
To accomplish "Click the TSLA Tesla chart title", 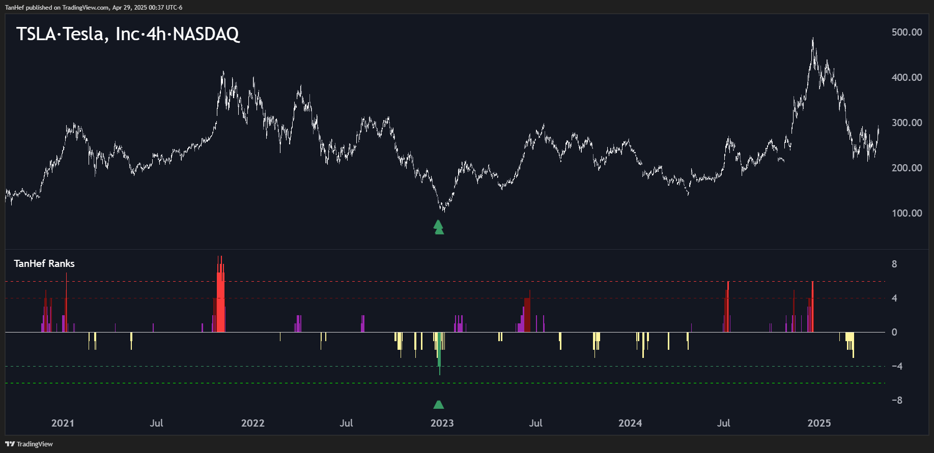I will click(x=128, y=34).
